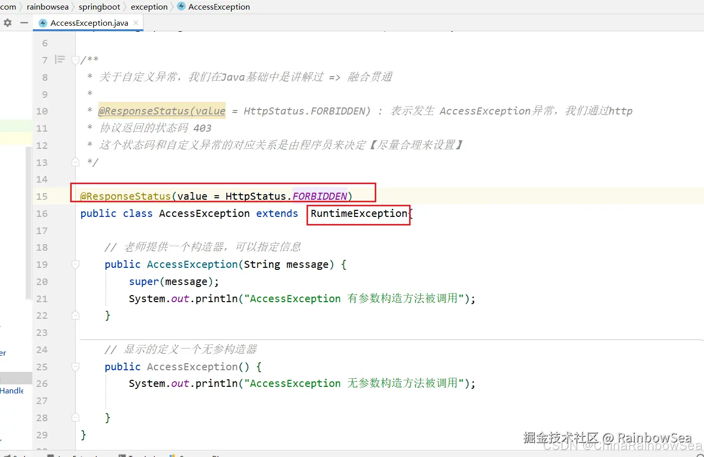Click the comment on line 24
Image resolution: width=704 pixels, height=457 pixels.
[x=181, y=350]
